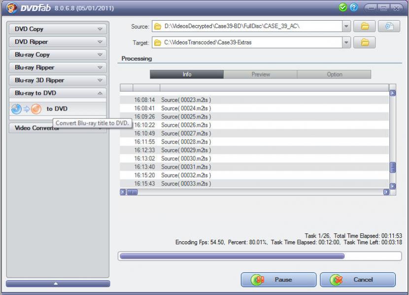Click the 16:15:43 timestamp cell
The image size is (409, 295).
click(144, 184)
